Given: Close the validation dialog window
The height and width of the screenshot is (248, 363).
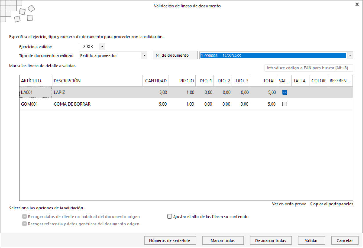Looking at the screenshot, I should click(357, 5).
